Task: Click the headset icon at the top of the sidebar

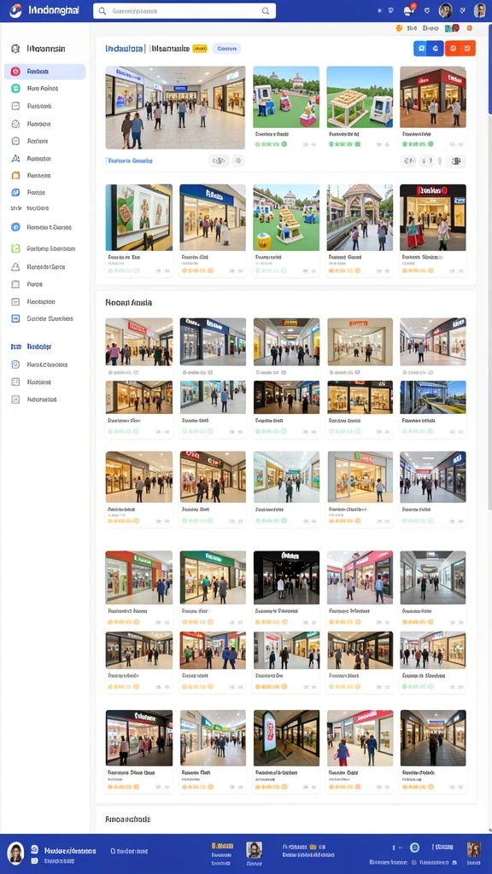Action: point(15,49)
